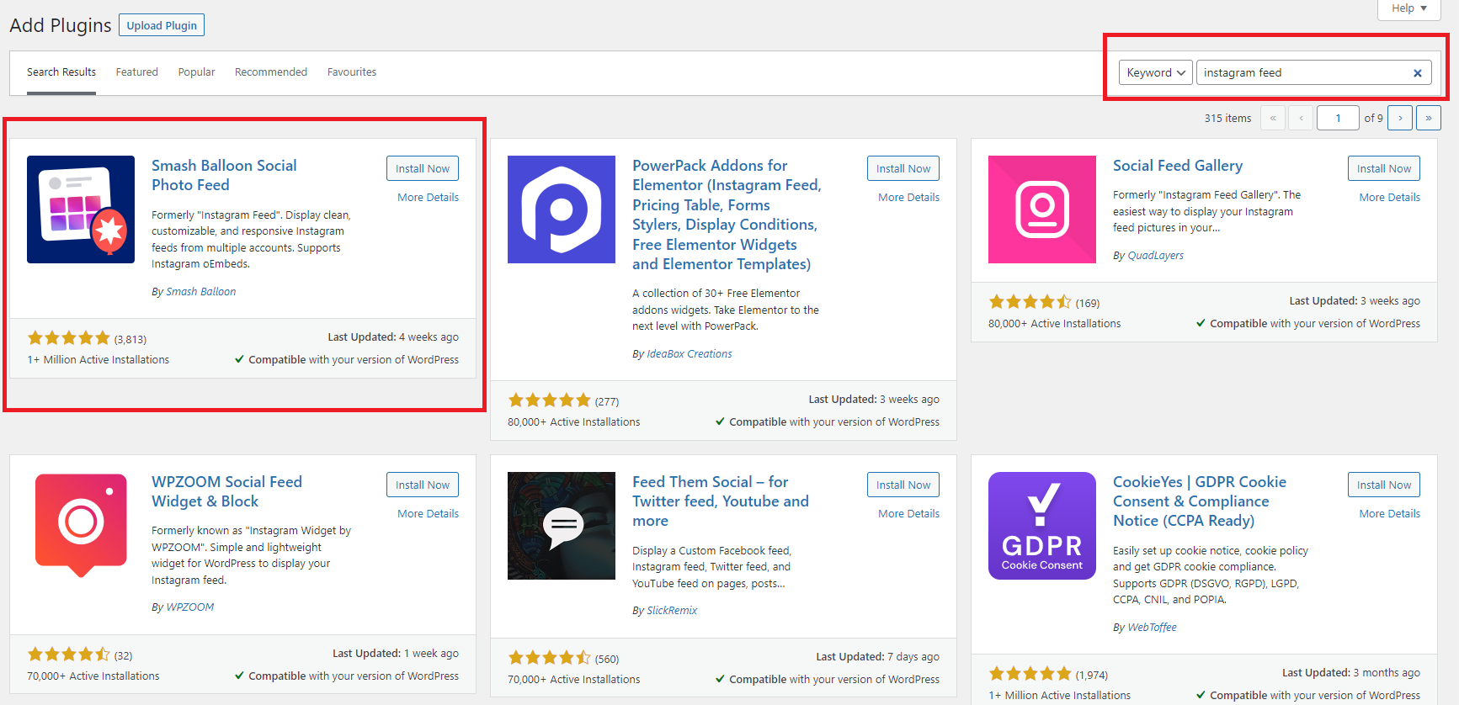Go to next page of results
This screenshot has height=705, width=1459.
tap(1400, 118)
